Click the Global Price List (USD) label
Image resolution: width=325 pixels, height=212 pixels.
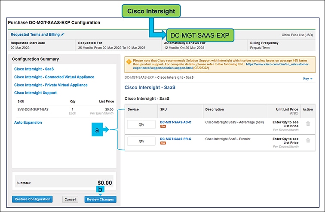[x=297, y=35]
